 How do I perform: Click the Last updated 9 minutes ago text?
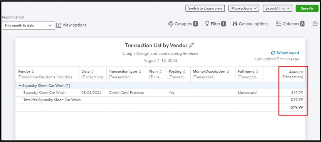277,59
